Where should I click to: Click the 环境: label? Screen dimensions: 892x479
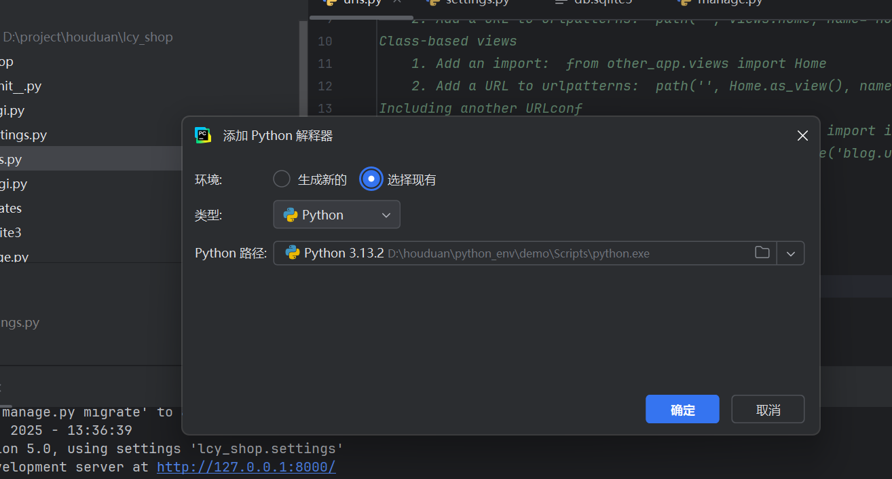click(x=208, y=180)
